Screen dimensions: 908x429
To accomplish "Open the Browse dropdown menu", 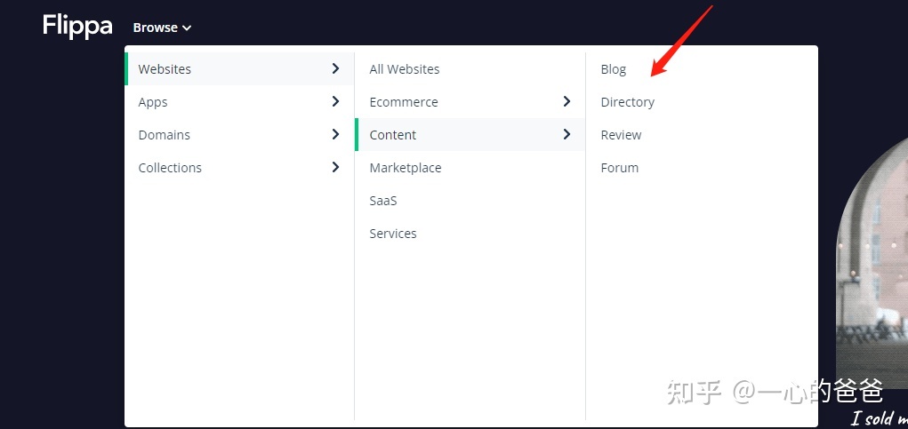I will click(x=162, y=28).
